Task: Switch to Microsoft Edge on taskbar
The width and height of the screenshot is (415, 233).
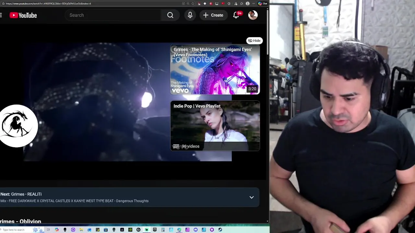Action: (179, 230)
